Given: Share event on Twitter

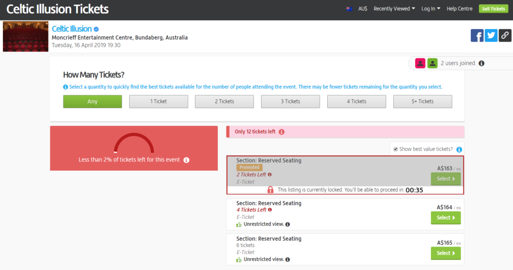Looking at the screenshot, I should coord(491,35).
